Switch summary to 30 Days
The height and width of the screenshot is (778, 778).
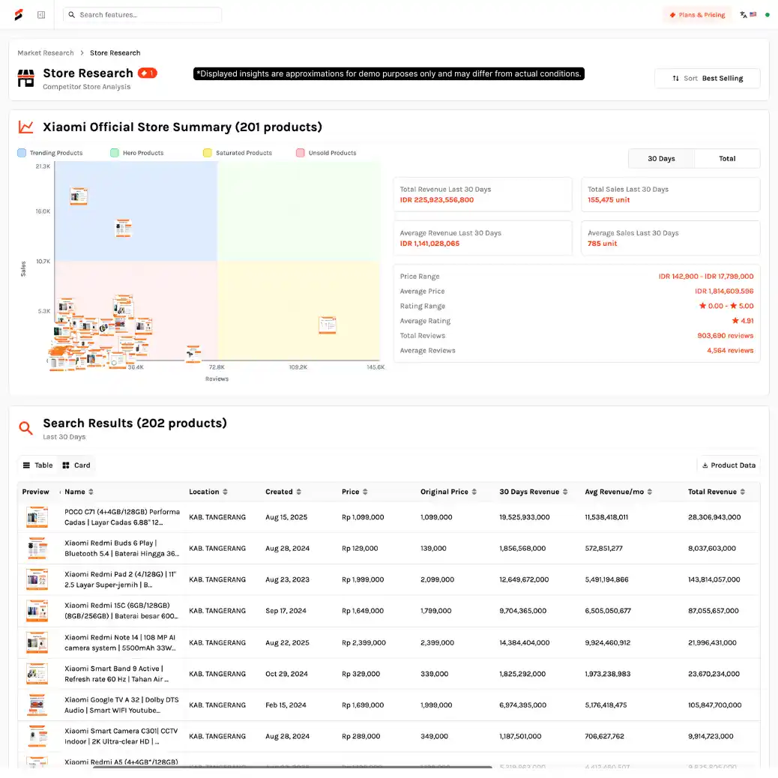(661, 159)
